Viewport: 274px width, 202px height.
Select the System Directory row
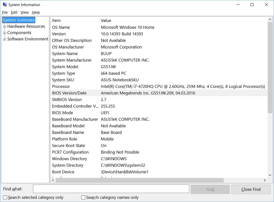[x=159, y=165]
